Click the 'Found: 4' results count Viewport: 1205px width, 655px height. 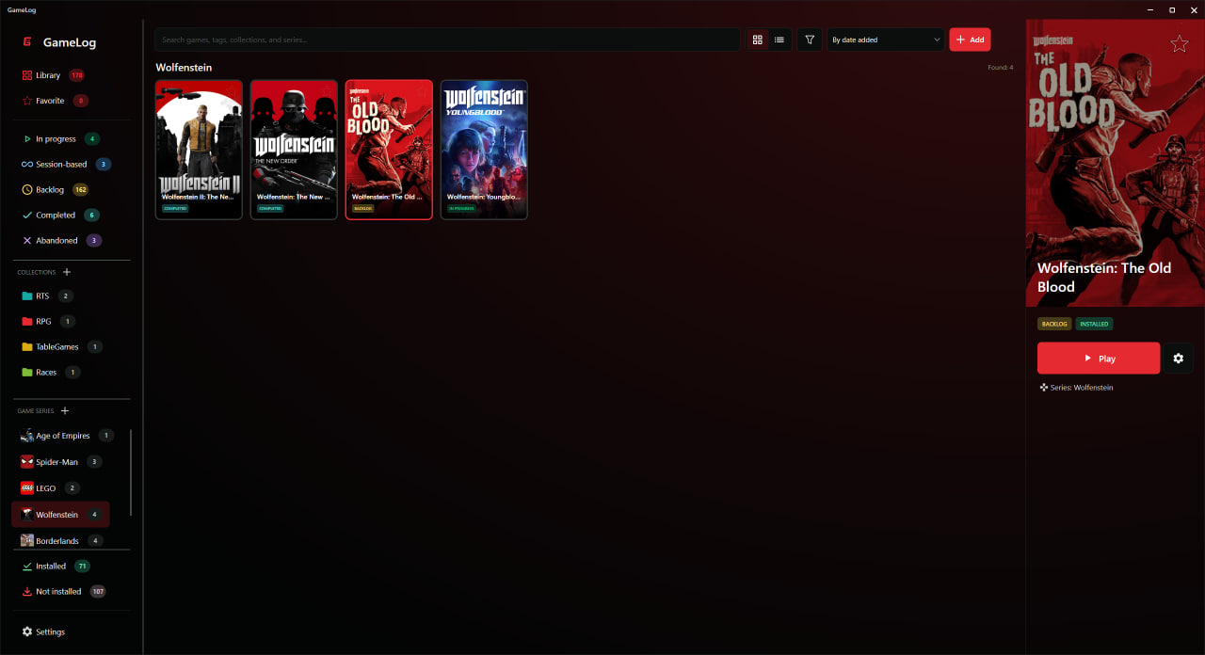1000,68
